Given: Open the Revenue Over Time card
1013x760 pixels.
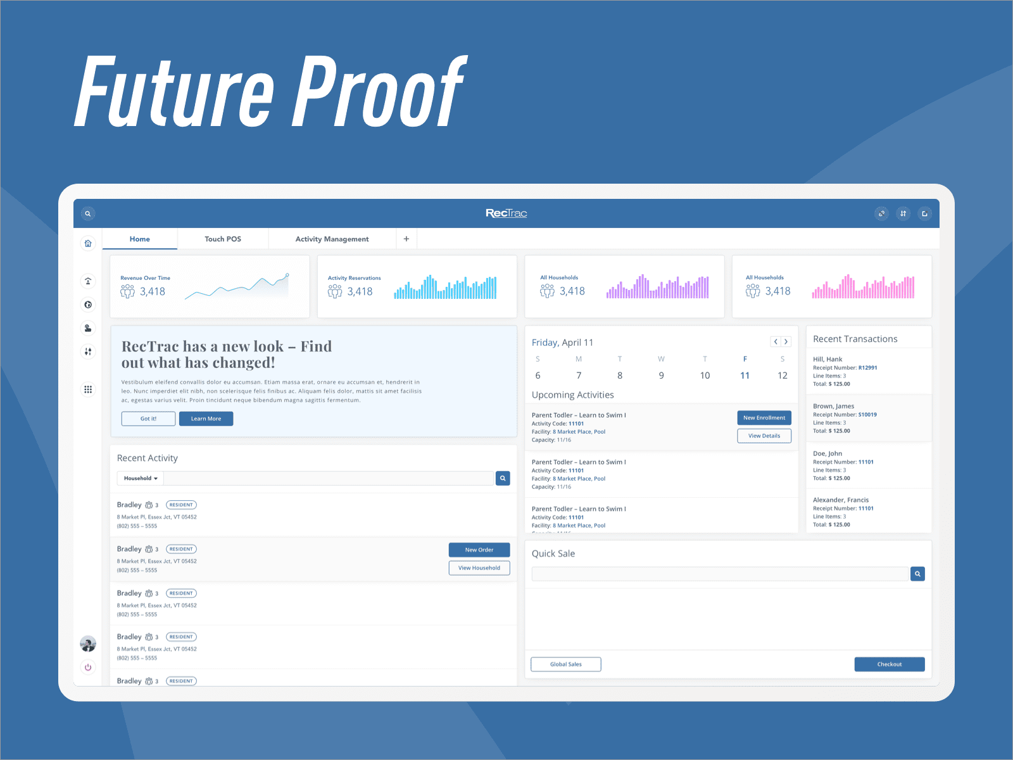Looking at the screenshot, I should pyautogui.click(x=210, y=286).
